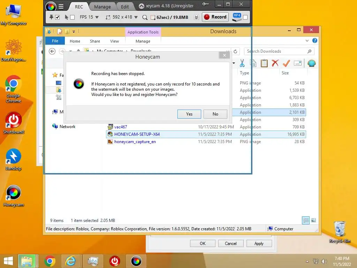Select the vac467 file
This screenshot has width=357, height=268.
206,127
